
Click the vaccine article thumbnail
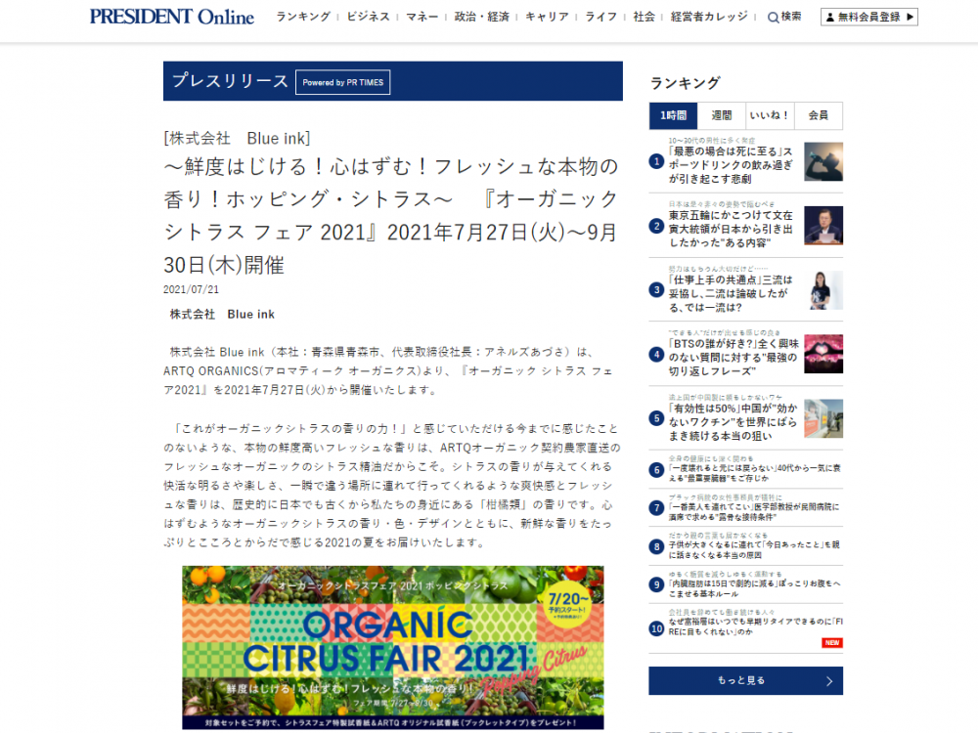point(823,418)
